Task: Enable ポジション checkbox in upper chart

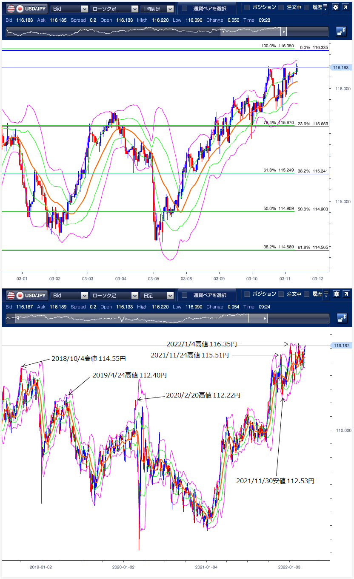Action: 247,8
